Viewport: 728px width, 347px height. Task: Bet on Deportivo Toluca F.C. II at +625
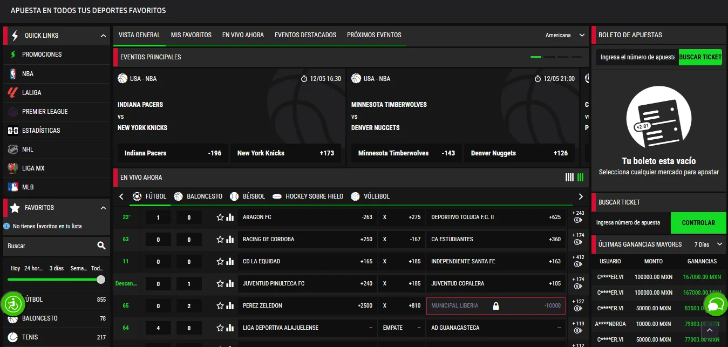click(495, 217)
